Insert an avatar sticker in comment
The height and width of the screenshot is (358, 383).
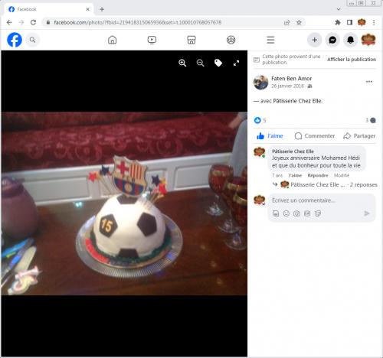tap(276, 213)
